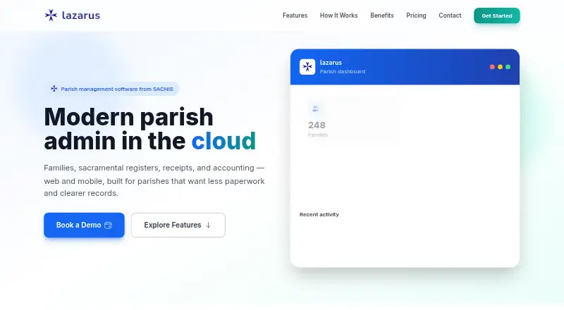Open the Contact nav link
Image resolution: width=564 pixels, height=310 pixels.
pyautogui.click(x=450, y=15)
